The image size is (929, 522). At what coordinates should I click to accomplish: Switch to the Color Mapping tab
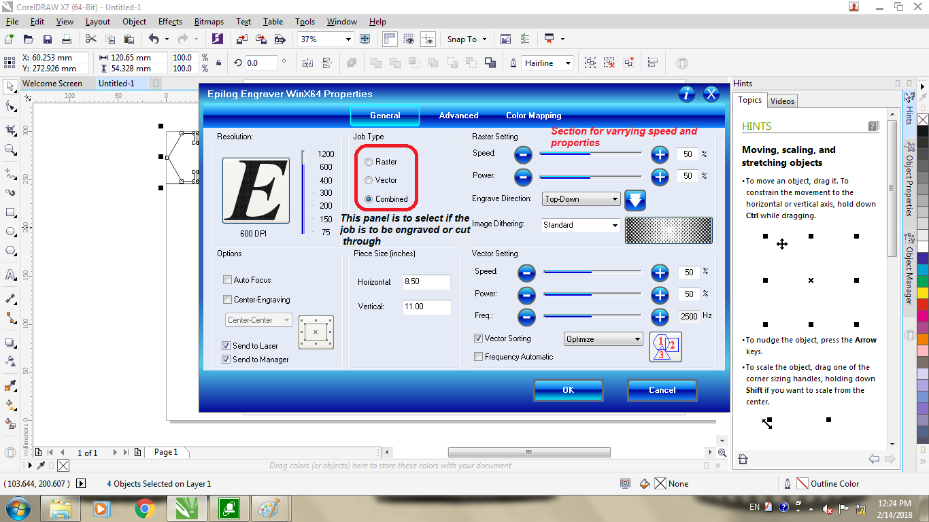click(x=534, y=116)
